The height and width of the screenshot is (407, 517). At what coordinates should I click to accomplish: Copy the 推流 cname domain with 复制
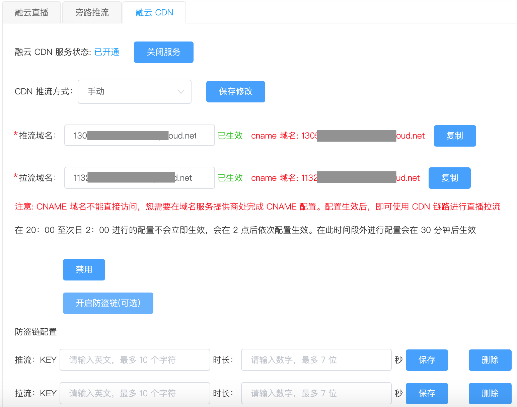click(x=455, y=136)
